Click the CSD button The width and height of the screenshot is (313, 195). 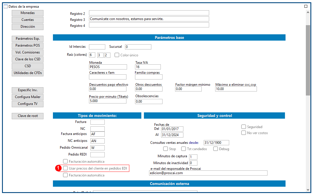pyautogui.click(x=27, y=66)
